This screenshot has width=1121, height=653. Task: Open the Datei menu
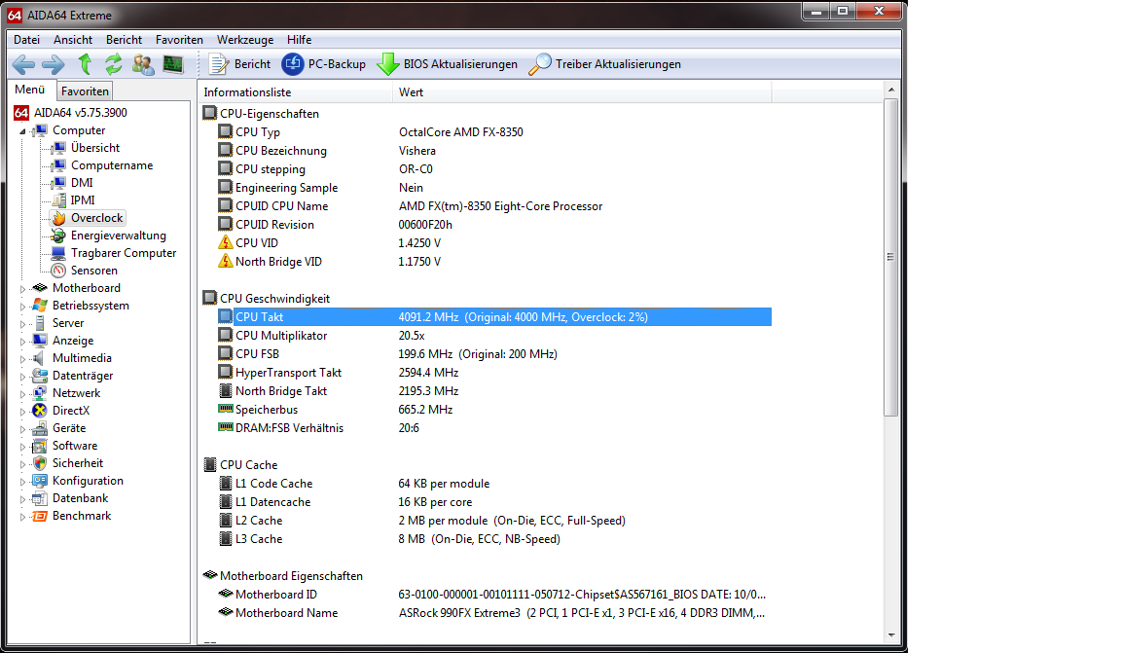click(x=26, y=40)
